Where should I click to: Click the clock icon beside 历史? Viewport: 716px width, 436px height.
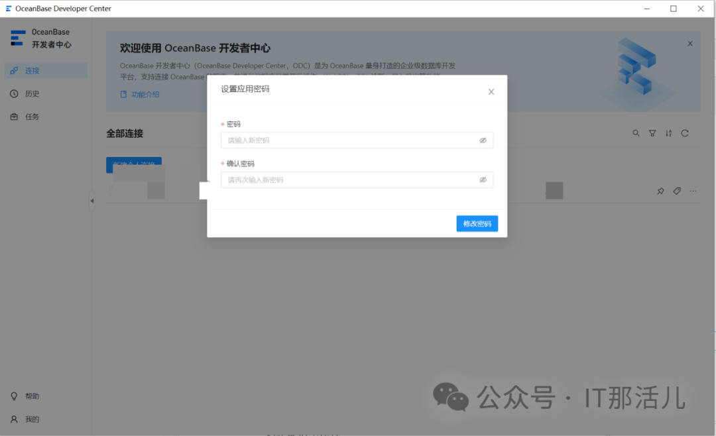pyautogui.click(x=14, y=93)
